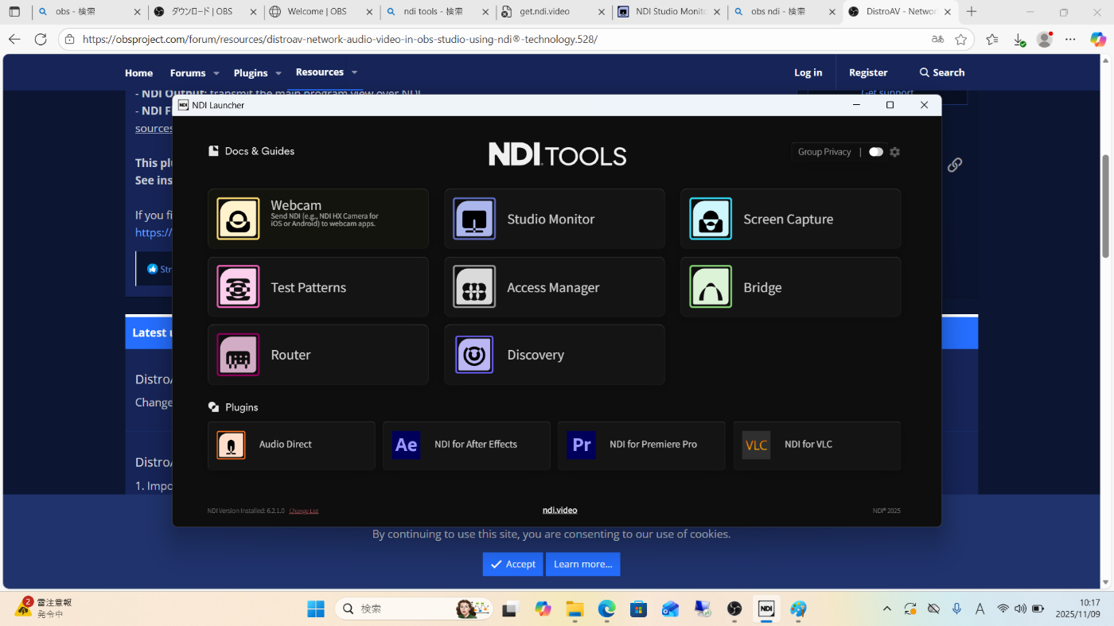Select the Audio Direct plugin
Viewport: 1114px width, 626px height.
coord(291,445)
